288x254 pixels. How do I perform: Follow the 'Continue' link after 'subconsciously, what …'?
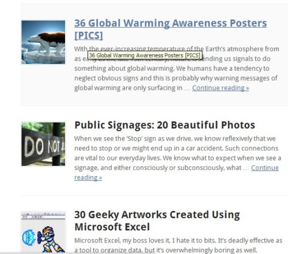point(265,168)
